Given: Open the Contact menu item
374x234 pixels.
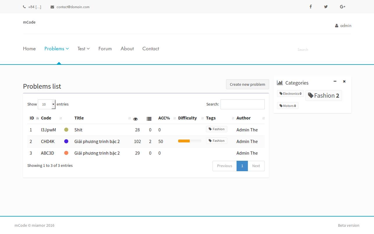Looking at the screenshot, I should coord(151,49).
